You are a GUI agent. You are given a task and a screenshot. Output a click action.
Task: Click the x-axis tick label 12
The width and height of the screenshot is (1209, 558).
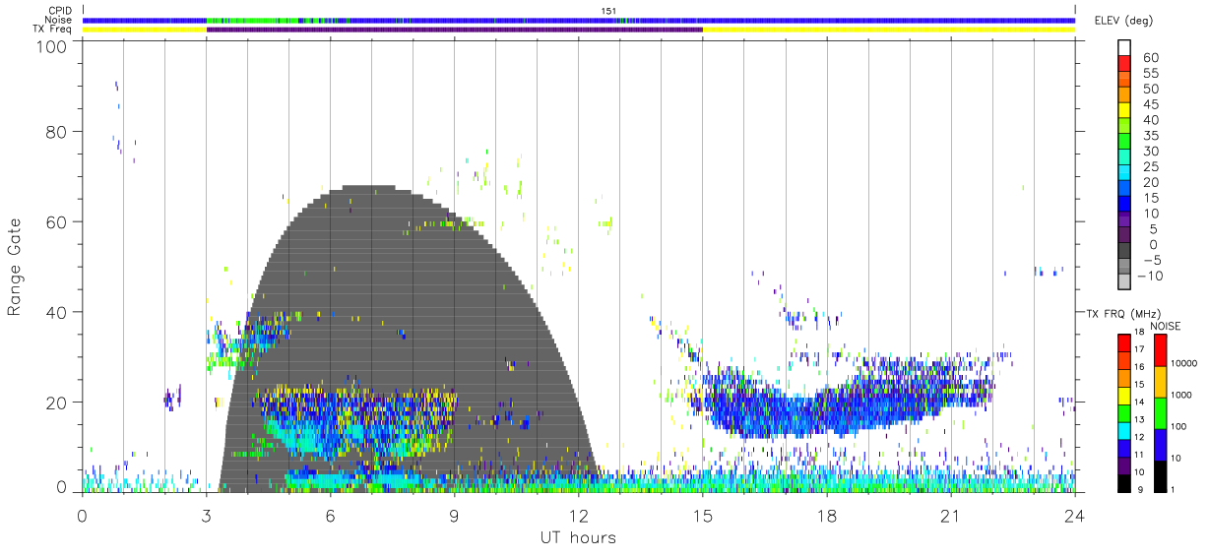tap(578, 515)
